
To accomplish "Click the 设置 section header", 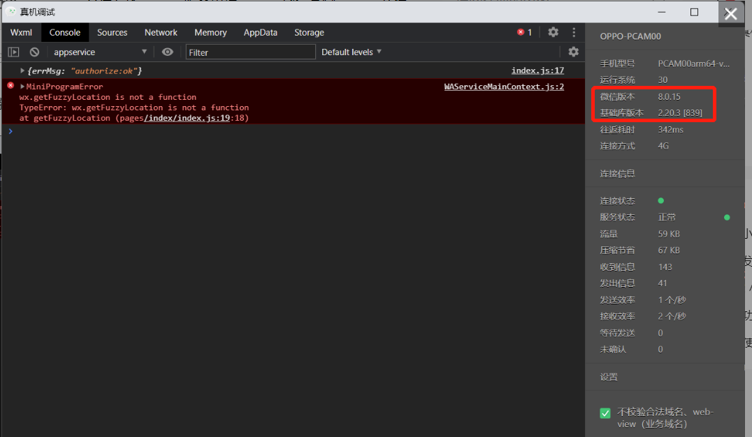I will (x=609, y=377).
